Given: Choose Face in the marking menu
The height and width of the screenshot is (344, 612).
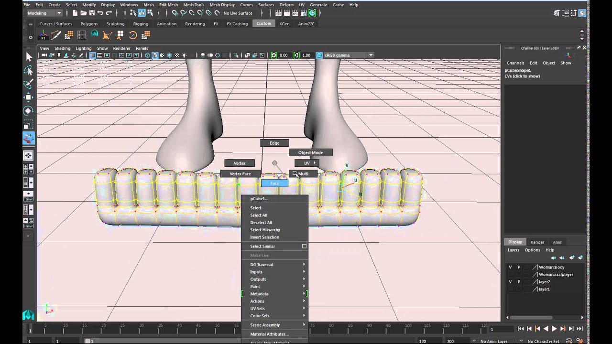Looking at the screenshot, I should tap(274, 183).
